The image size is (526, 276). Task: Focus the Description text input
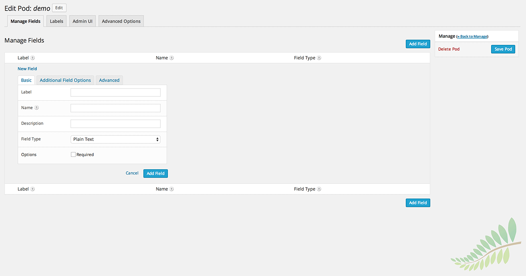pos(115,124)
